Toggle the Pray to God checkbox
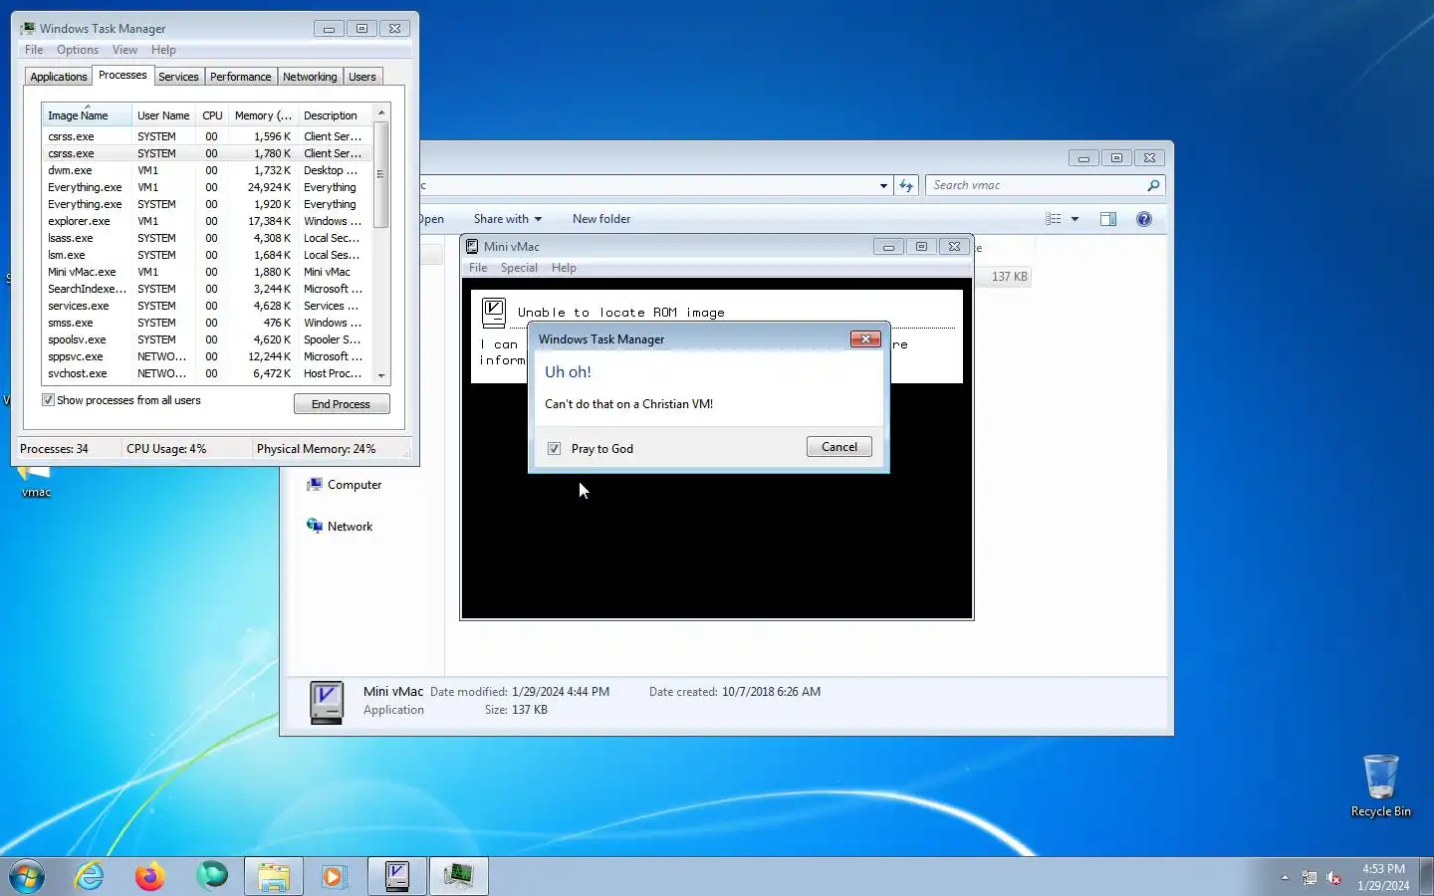This screenshot has width=1434, height=896. (x=555, y=449)
